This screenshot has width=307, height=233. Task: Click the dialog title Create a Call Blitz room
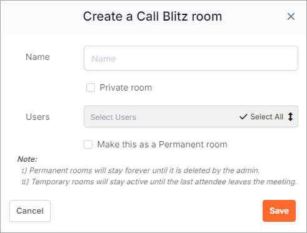click(x=153, y=16)
